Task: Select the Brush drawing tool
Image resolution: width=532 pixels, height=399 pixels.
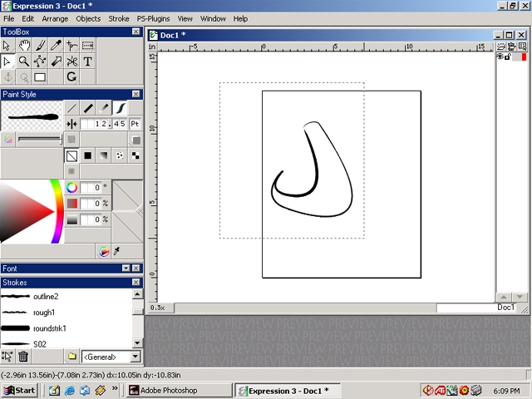Action: (x=40, y=45)
